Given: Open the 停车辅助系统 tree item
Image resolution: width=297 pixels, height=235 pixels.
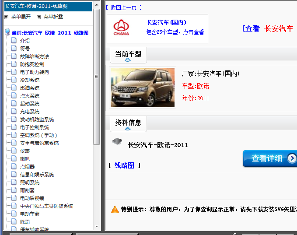Looking at the screenshot, I should [x=35, y=229].
